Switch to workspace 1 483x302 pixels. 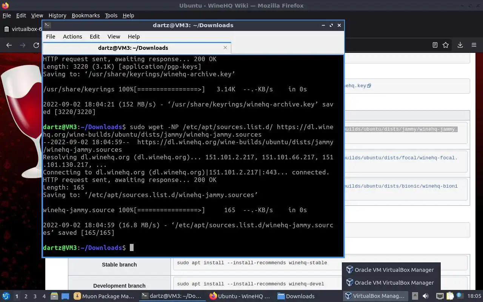(x=17, y=296)
